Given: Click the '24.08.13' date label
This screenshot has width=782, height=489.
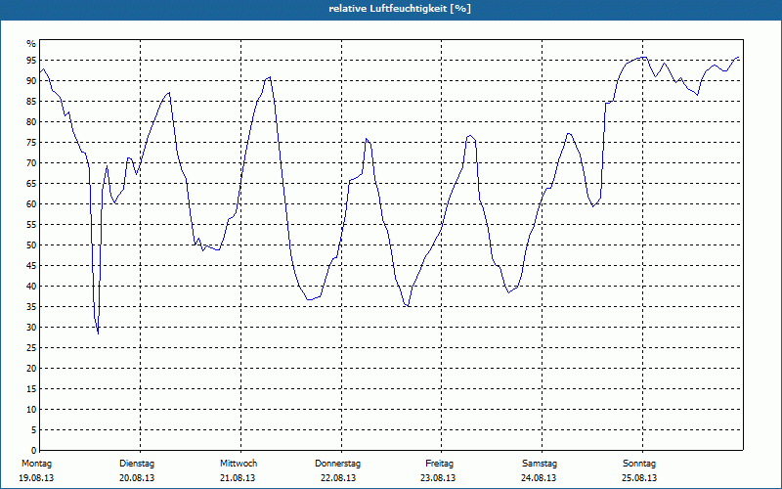Looking at the screenshot, I should (x=539, y=478).
